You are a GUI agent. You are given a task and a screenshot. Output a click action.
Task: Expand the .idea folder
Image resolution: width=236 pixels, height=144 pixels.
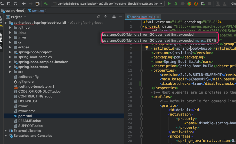tap(10, 32)
